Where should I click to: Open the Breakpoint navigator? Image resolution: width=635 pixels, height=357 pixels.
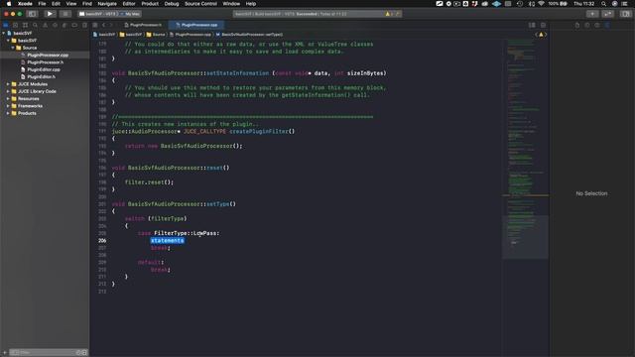coord(74,25)
